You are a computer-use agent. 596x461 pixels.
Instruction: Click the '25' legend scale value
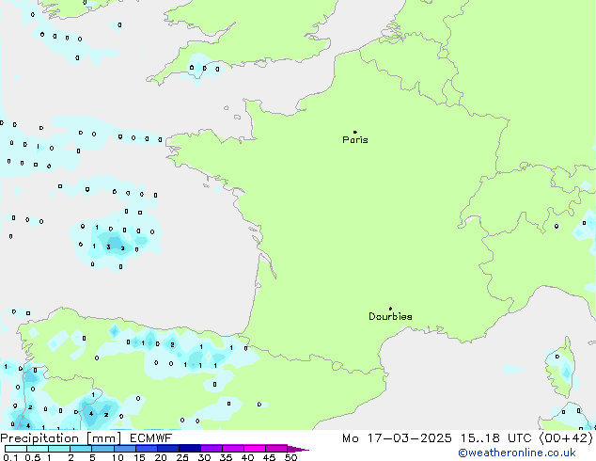click(182, 457)
